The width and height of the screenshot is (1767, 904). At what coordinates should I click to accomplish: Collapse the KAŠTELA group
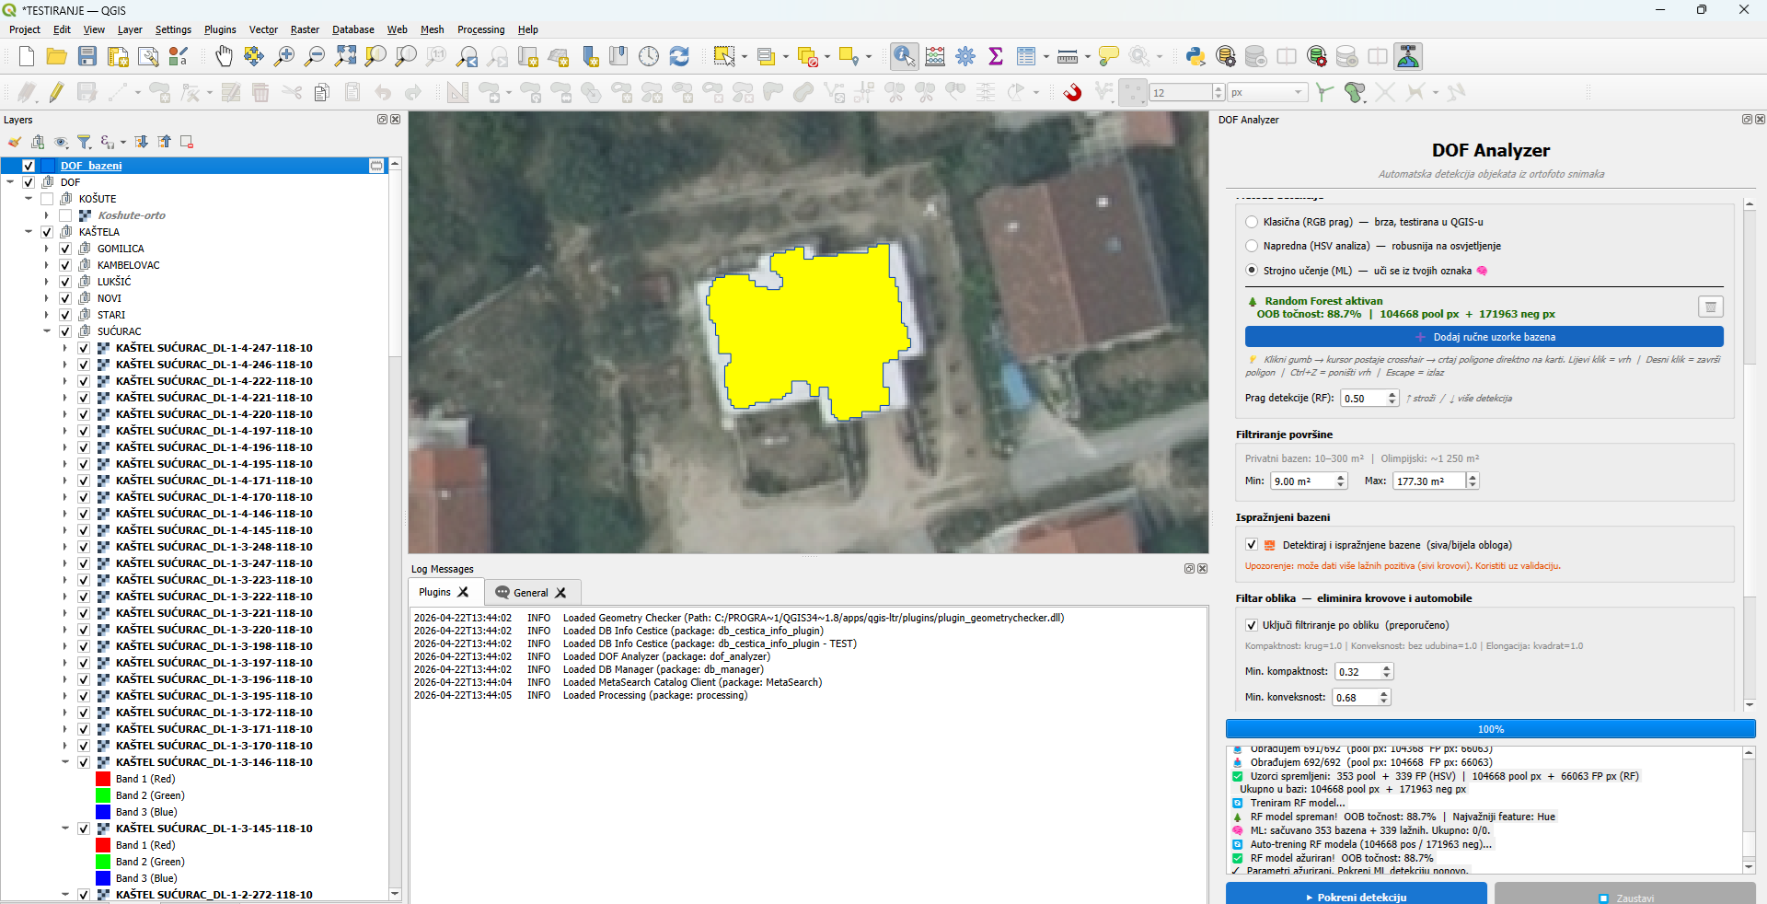tap(29, 232)
